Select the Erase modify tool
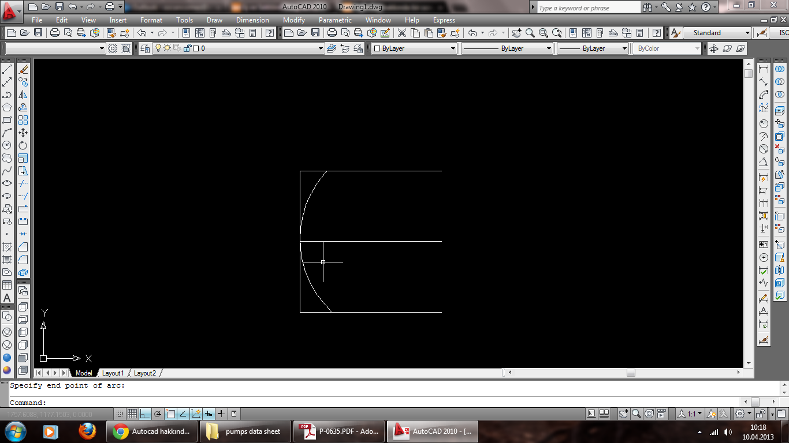 (x=23, y=69)
